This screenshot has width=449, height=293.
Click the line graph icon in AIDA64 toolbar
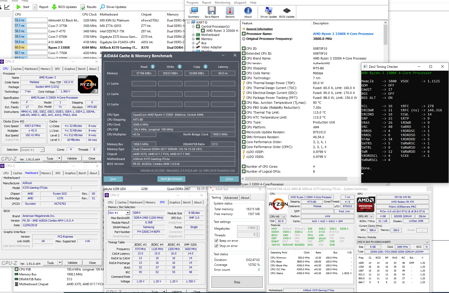[x=7, y=7]
